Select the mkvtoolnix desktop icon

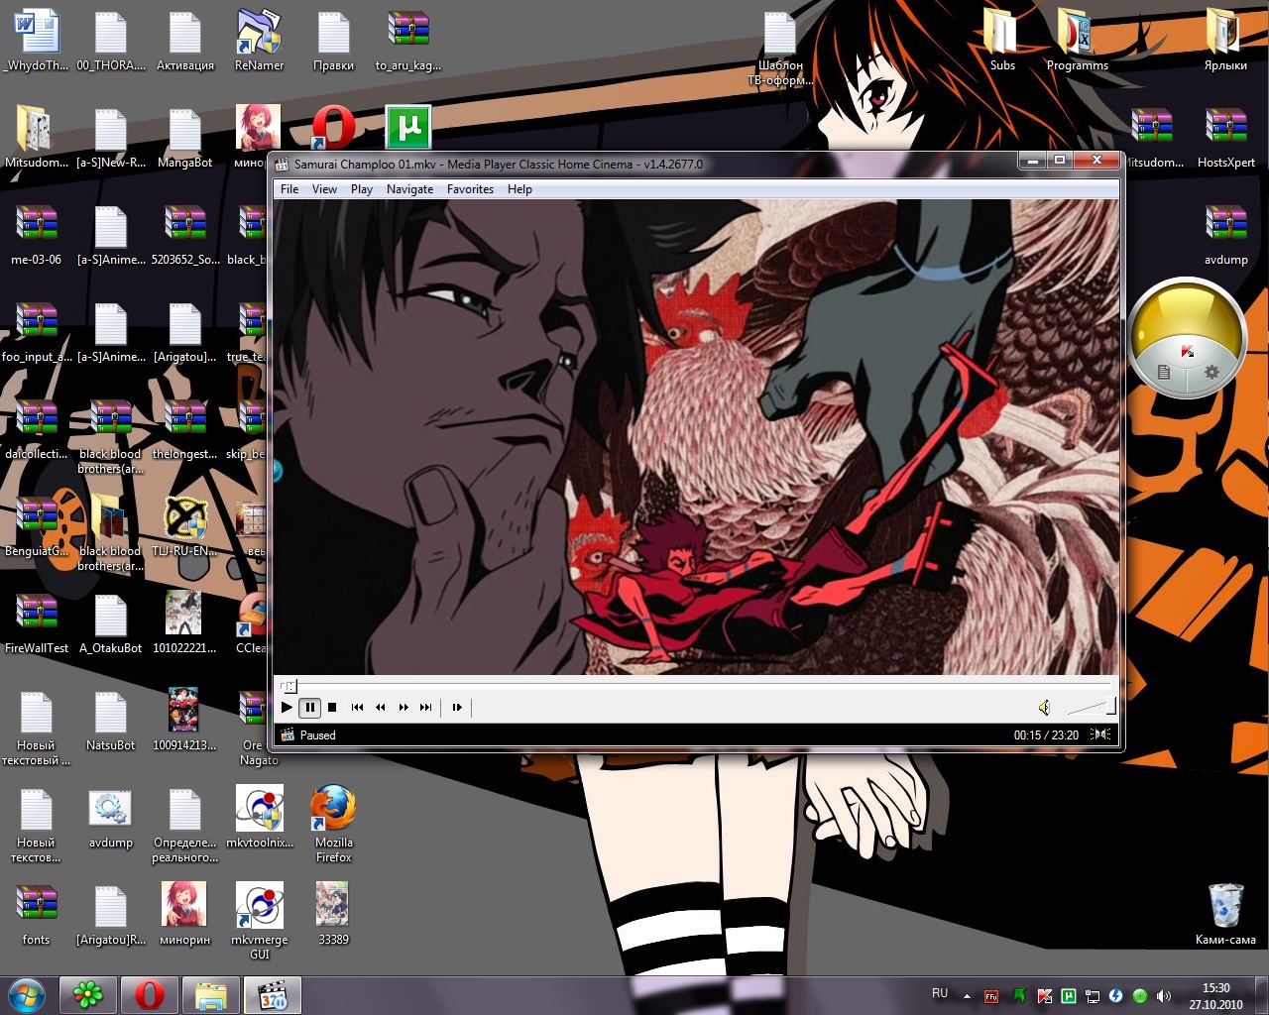pos(259,818)
